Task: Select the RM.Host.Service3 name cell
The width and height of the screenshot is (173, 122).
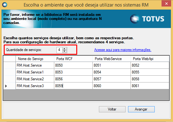Action: pyautogui.click(x=35, y=86)
